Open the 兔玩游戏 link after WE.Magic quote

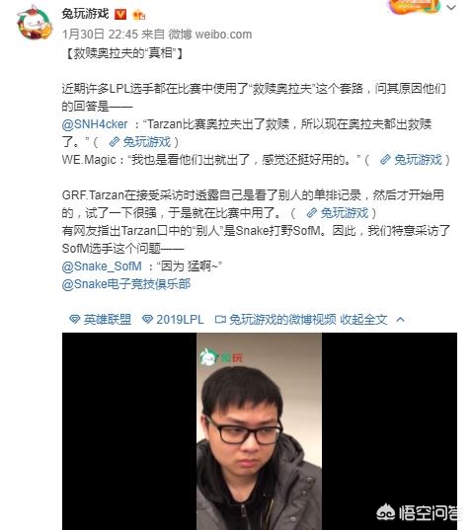tap(412, 160)
